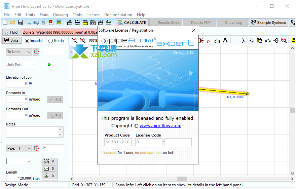The width and height of the screenshot is (296, 189).
Task: Open the EDIT grid icon
Action: (77, 22)
